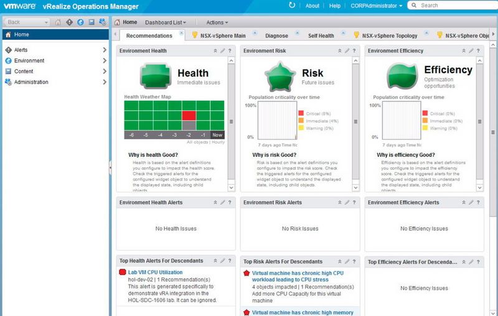The height and width of the screenshot is (316, 498).
Task: Switch to the Diagnose tab
Action: click(276, 36)
